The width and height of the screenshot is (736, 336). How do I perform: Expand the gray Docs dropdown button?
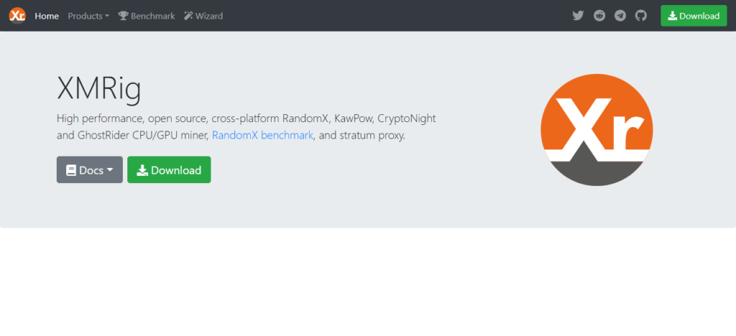(90, 170)
